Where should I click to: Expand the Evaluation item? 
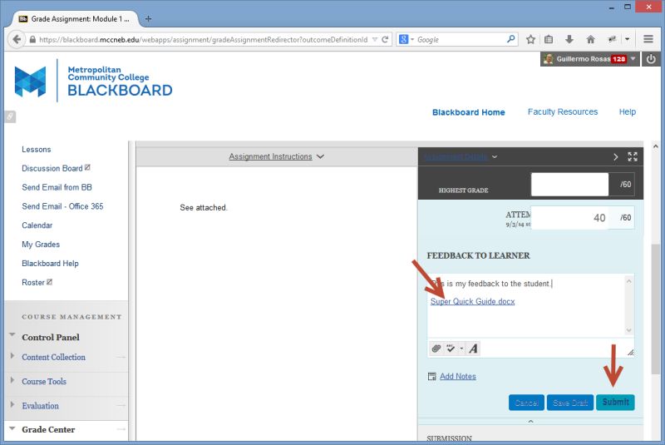tap(12, 404)
